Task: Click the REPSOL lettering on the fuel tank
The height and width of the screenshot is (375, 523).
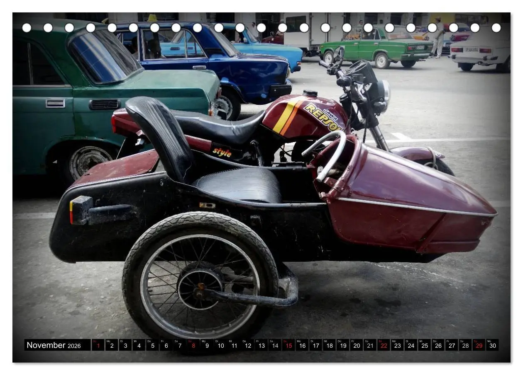Action: coord(323,118)
